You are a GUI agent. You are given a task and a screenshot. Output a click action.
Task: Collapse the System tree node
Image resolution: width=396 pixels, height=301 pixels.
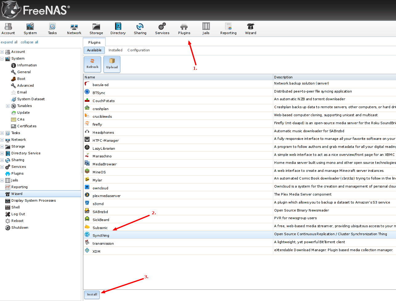point(2,58)
